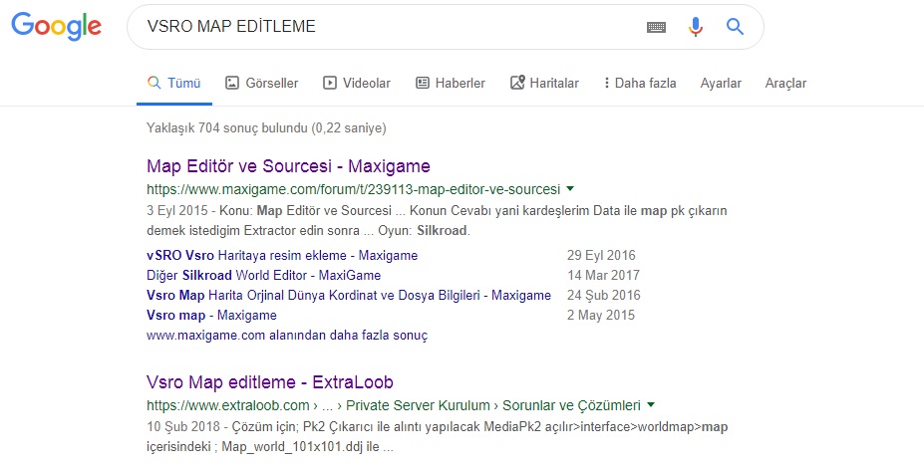Click the maxigame.com forum URL
924x471 pixels.
click(353, 189)
